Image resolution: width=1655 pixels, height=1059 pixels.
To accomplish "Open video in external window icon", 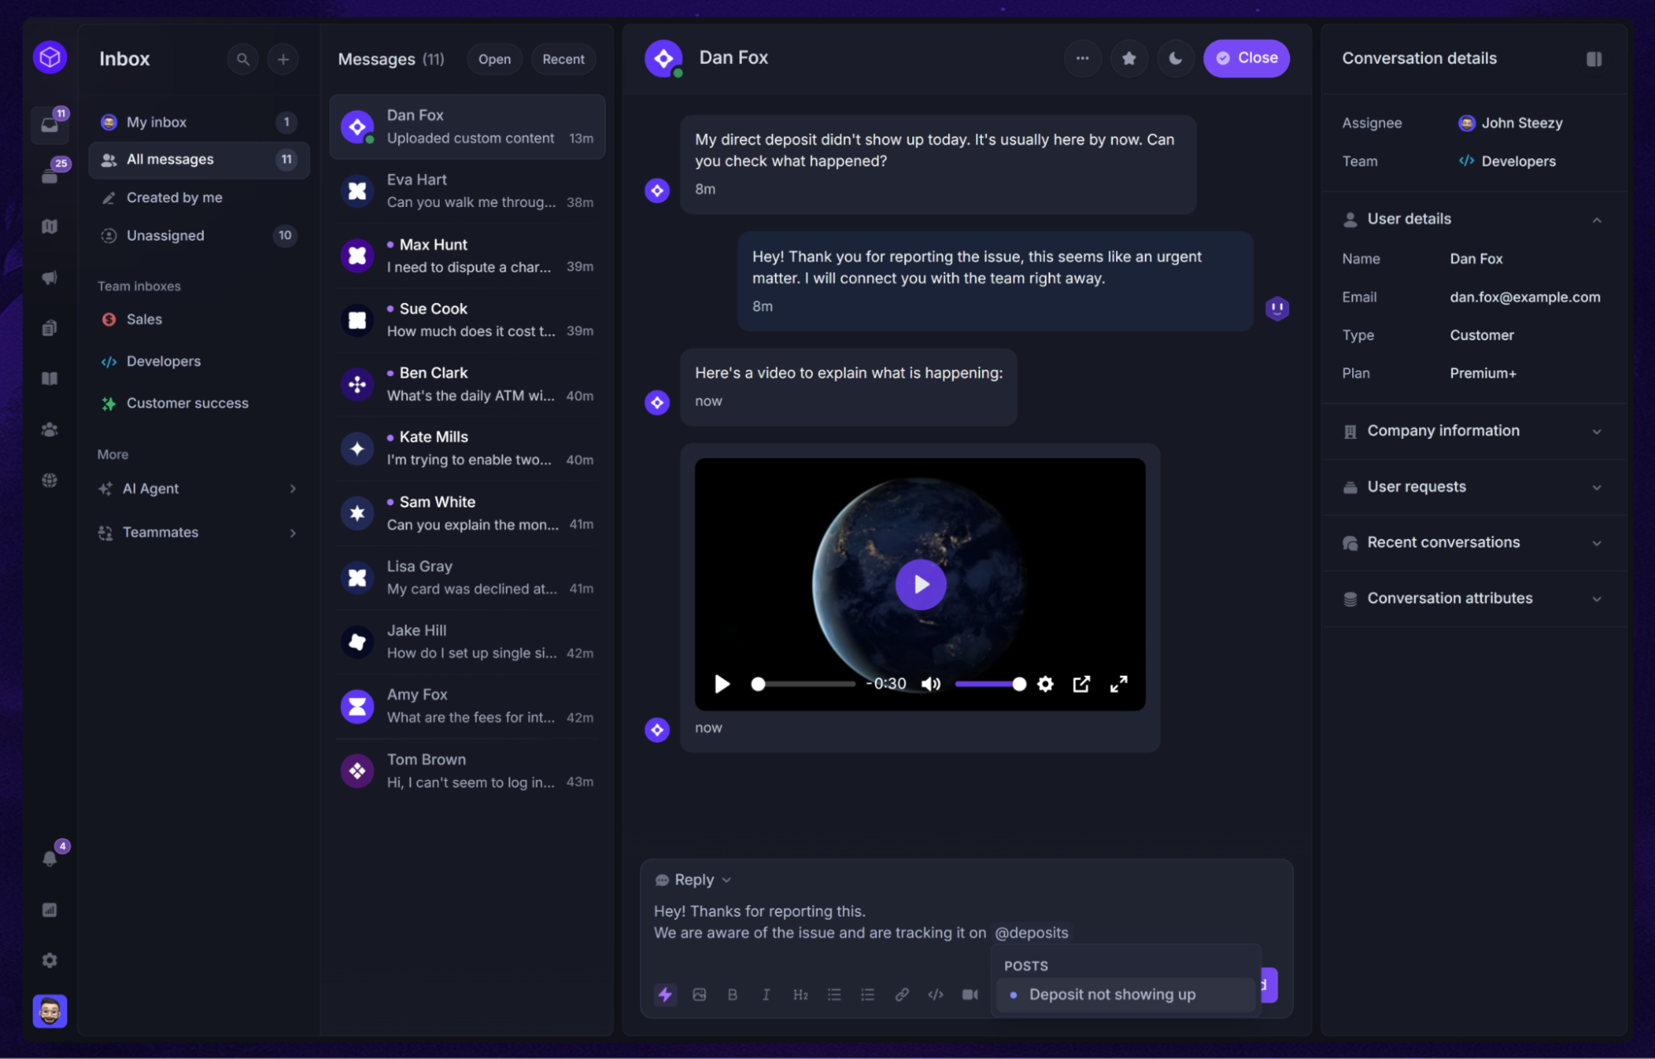I will tap(1081, 684).
